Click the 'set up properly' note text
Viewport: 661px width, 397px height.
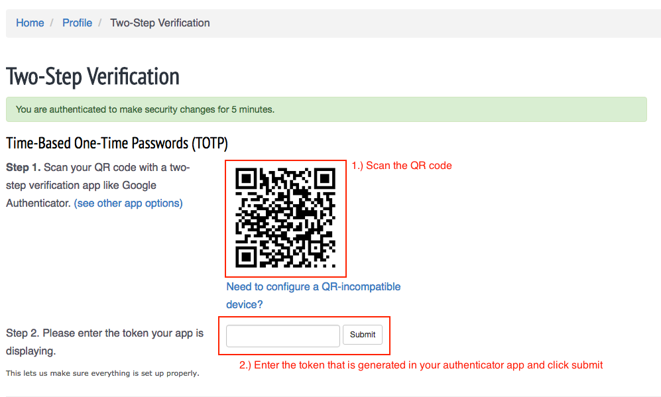[103, 373]
